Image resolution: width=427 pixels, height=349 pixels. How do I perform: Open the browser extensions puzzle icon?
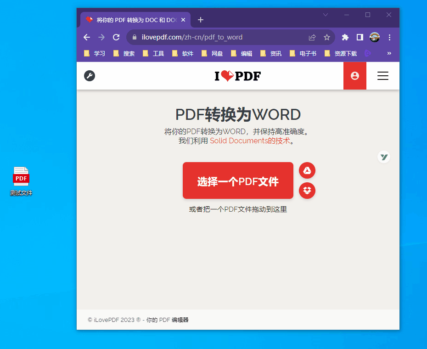click(x=345, y=37)
